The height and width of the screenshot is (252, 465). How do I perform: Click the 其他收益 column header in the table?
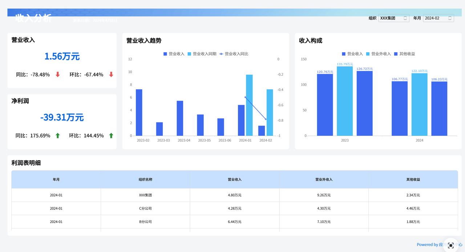tap(413, 179)
